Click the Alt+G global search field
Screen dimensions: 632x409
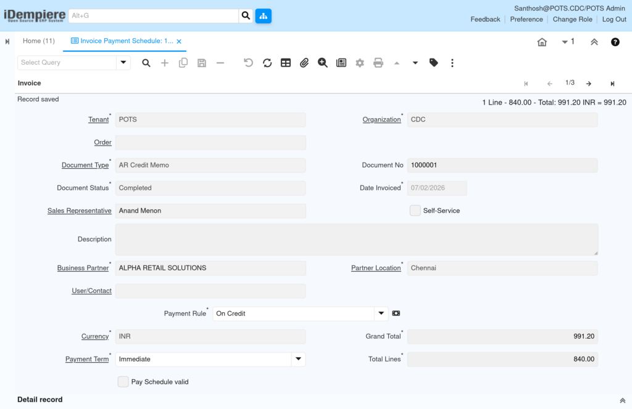click(154, 15)
